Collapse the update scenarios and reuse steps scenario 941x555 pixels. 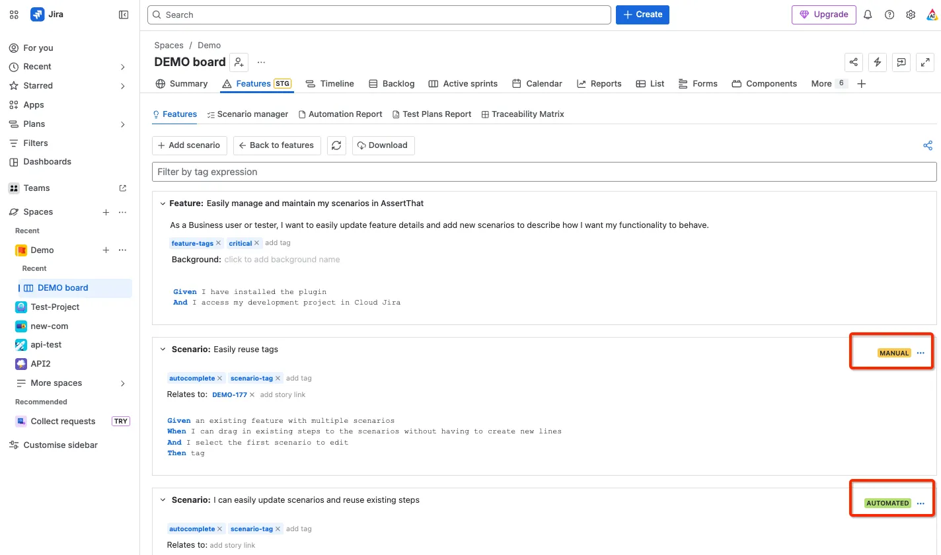[x=163, y=500]
